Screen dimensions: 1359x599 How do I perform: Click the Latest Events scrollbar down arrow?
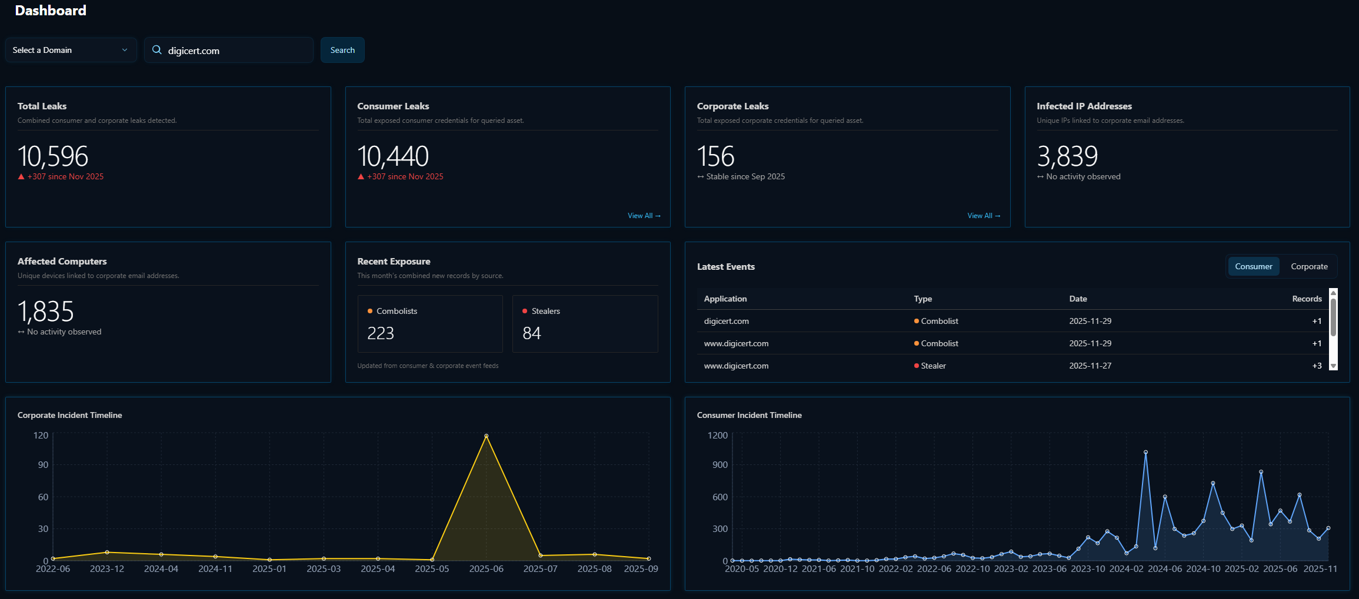pyautogui.click(x=1333, y=366)
